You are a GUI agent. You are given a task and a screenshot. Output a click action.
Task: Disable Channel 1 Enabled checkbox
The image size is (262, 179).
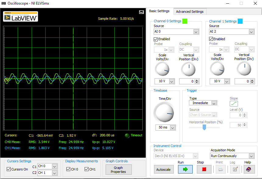pyautogui.click(x=211, y=39)
